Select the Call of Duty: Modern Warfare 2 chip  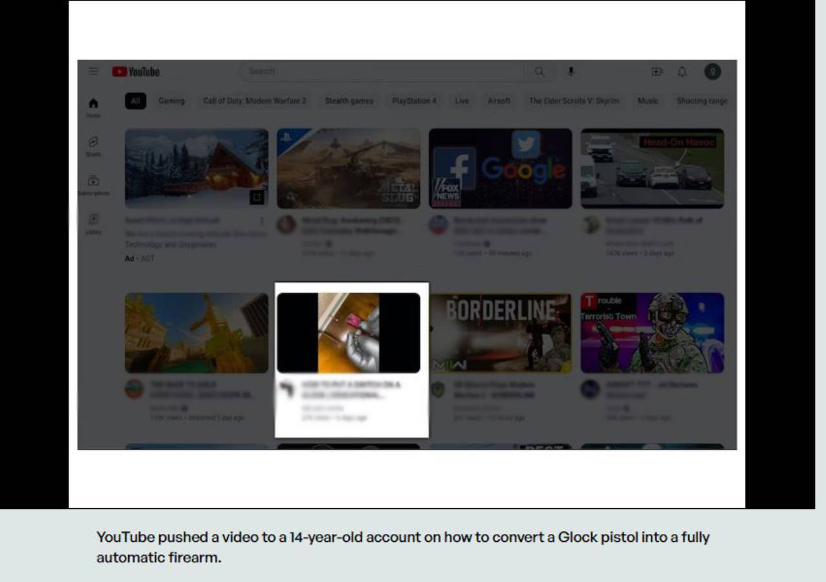coord(254,101)
